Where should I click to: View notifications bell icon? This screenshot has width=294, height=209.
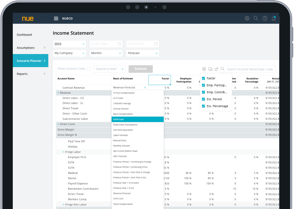(x=274, y=18)
